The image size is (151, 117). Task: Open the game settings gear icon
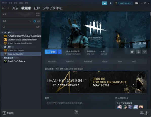pos(132,52)
